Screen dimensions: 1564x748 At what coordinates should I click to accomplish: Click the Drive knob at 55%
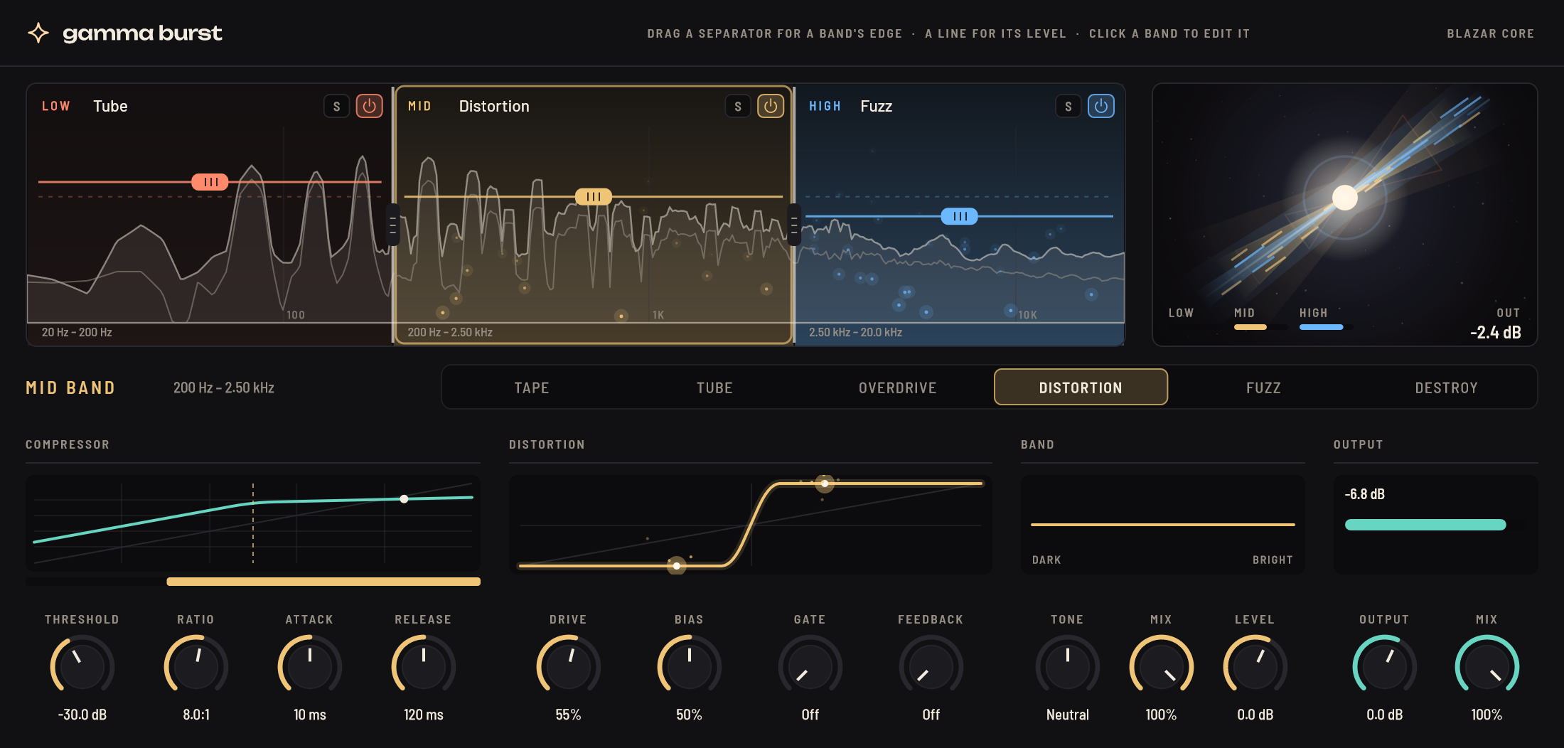pos(568,666)
